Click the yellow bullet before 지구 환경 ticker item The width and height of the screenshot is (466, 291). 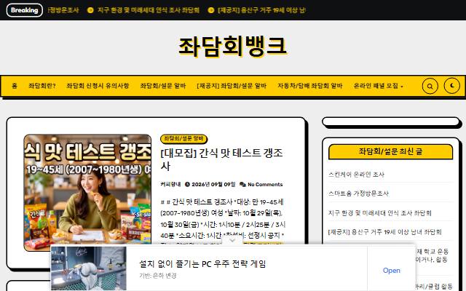click(x=90, y=10)
